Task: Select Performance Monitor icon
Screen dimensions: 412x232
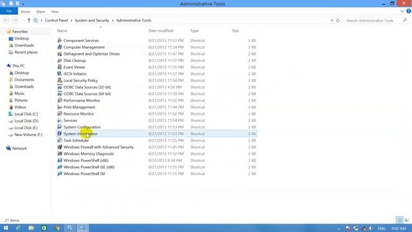Action: 60,101
